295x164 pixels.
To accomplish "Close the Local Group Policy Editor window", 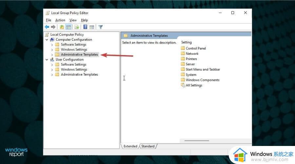I will pos(245,13).
